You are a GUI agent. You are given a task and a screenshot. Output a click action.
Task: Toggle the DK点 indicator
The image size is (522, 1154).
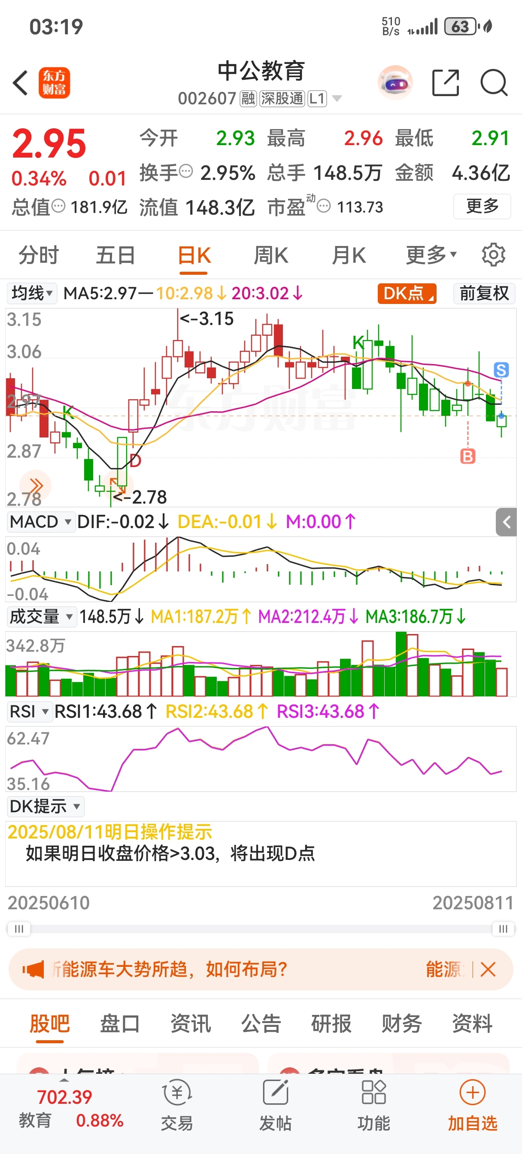pyautogui.click(x=407, y=293)
